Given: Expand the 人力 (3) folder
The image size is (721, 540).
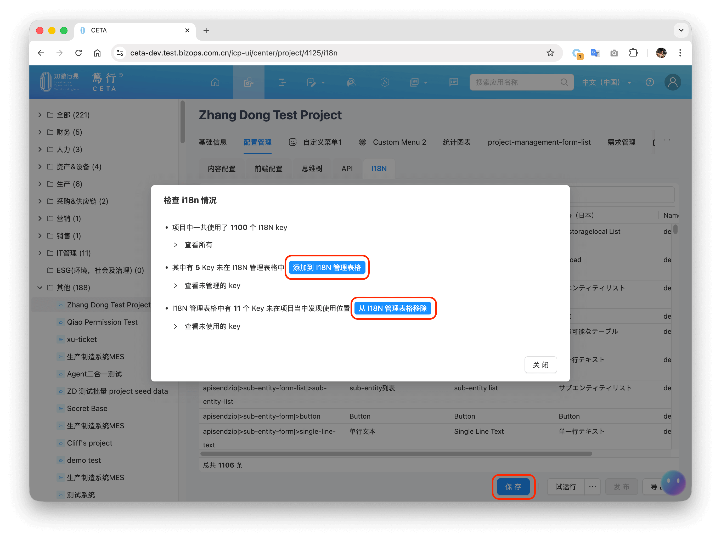Looking at the screenshot, I should click(x=40, y=149).
